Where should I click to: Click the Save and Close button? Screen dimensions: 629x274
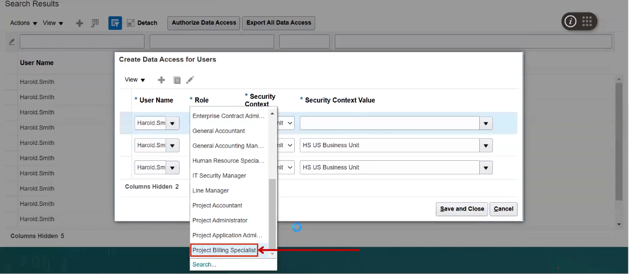(x=462, y=209)
